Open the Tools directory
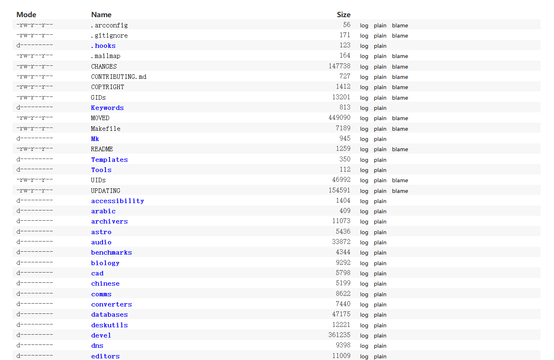 tap(101, 170)
